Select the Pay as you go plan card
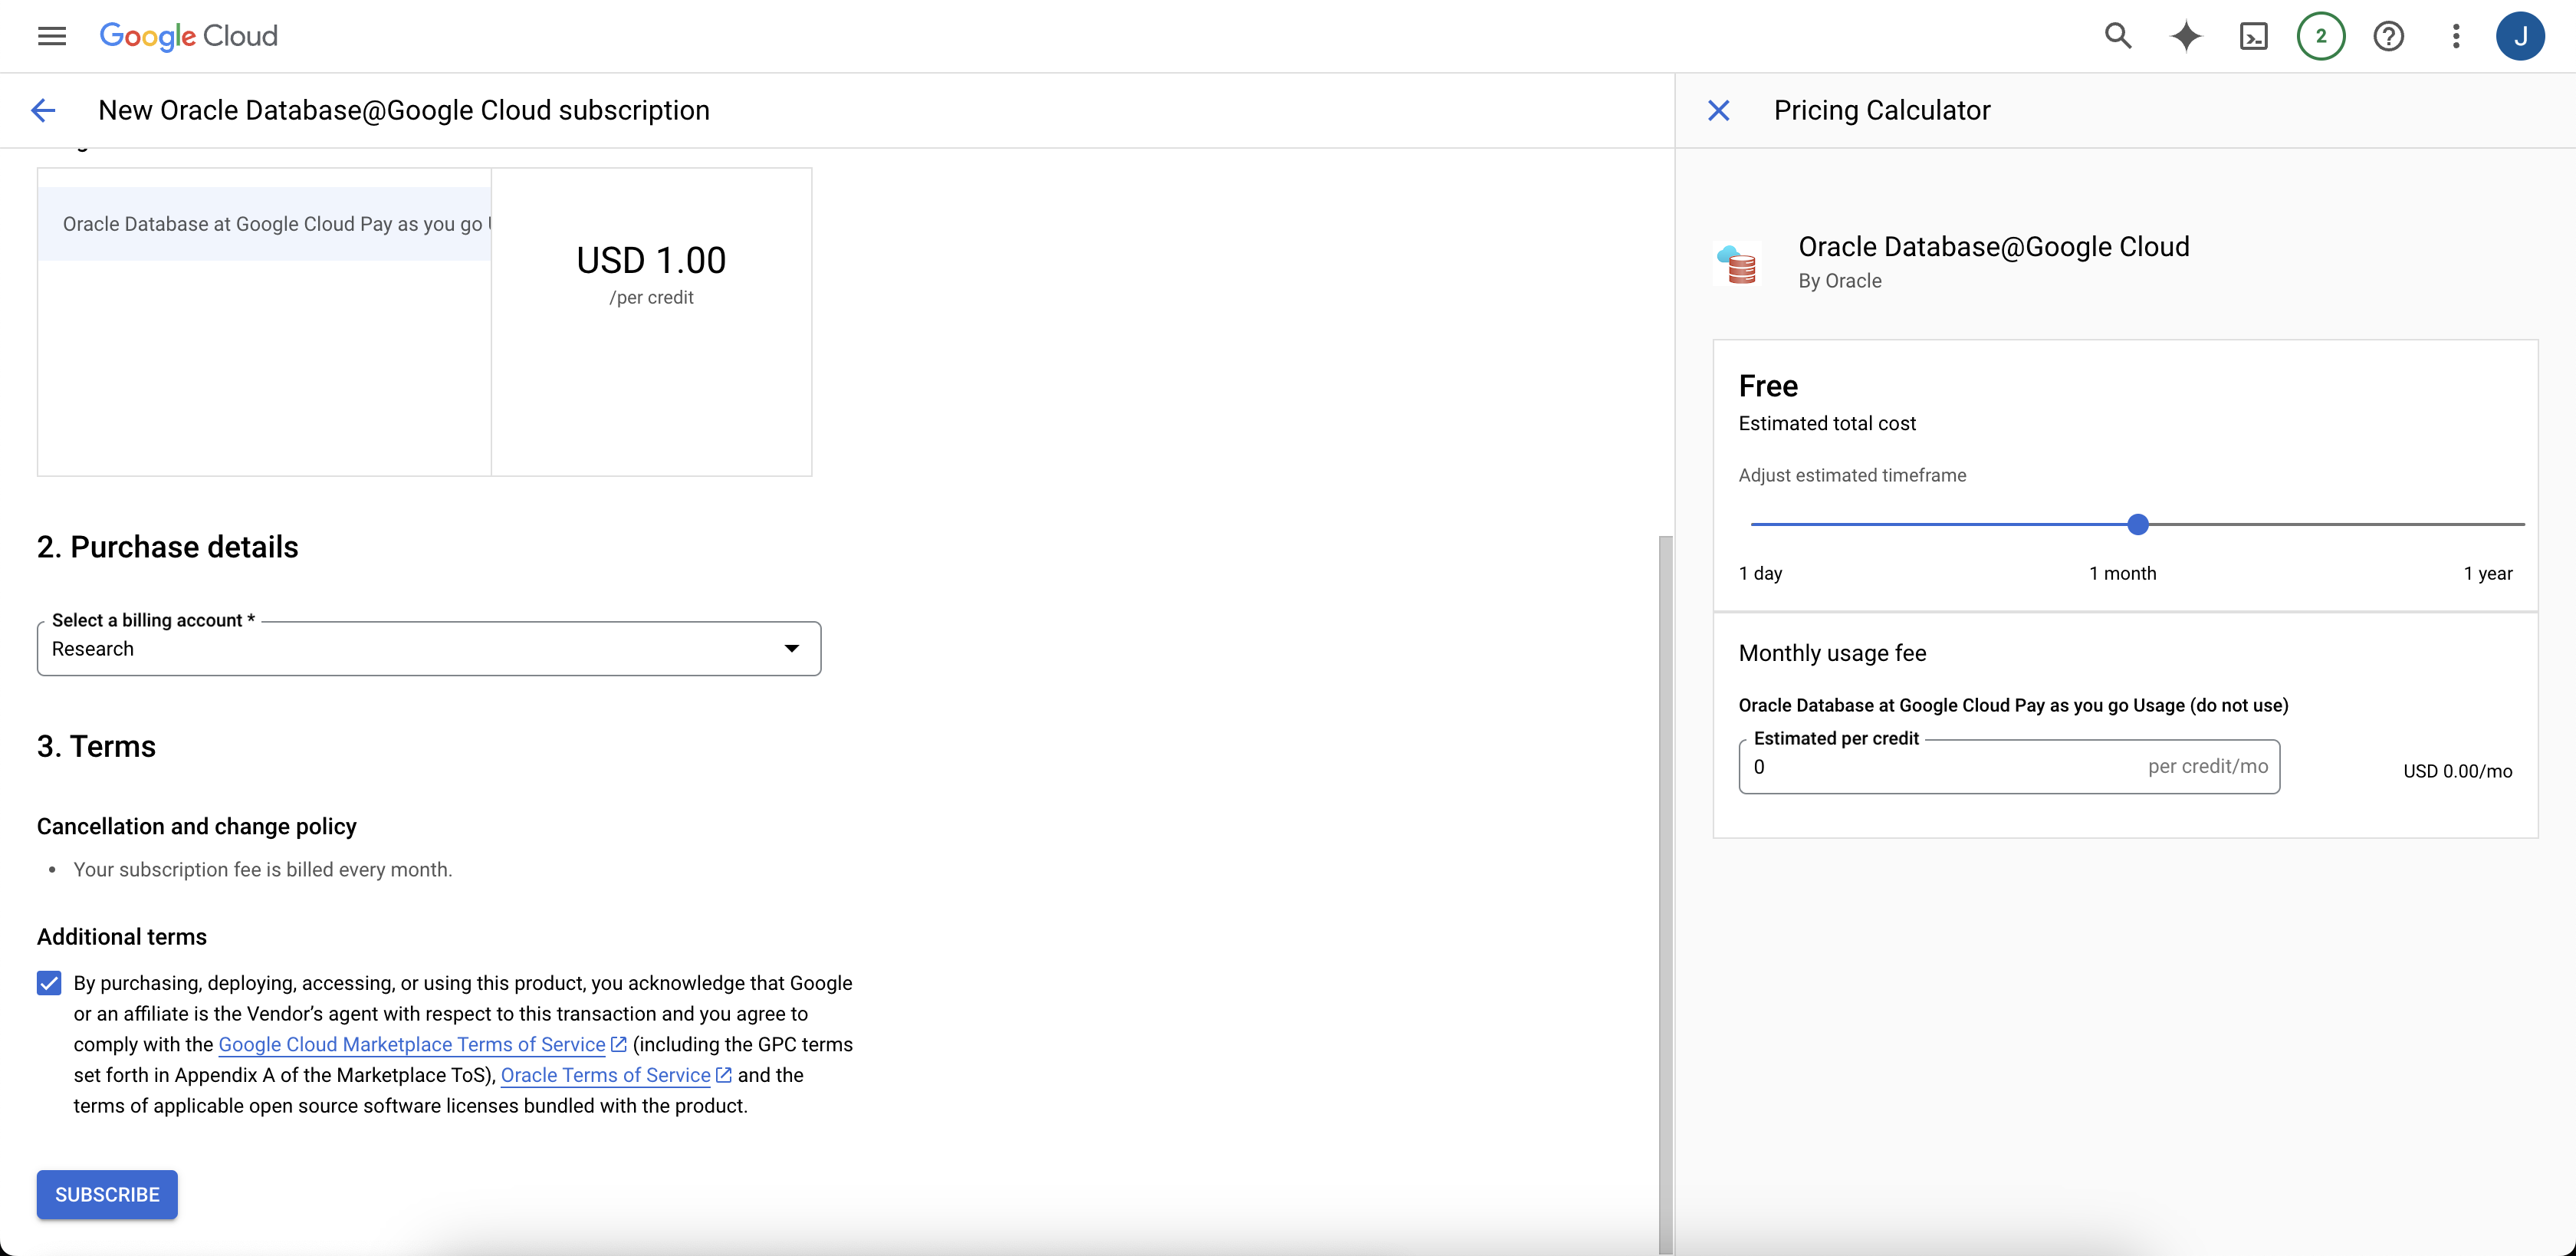Image resolution: width=2576 pixels, height=1256 pixels. (x=263, y=224)
